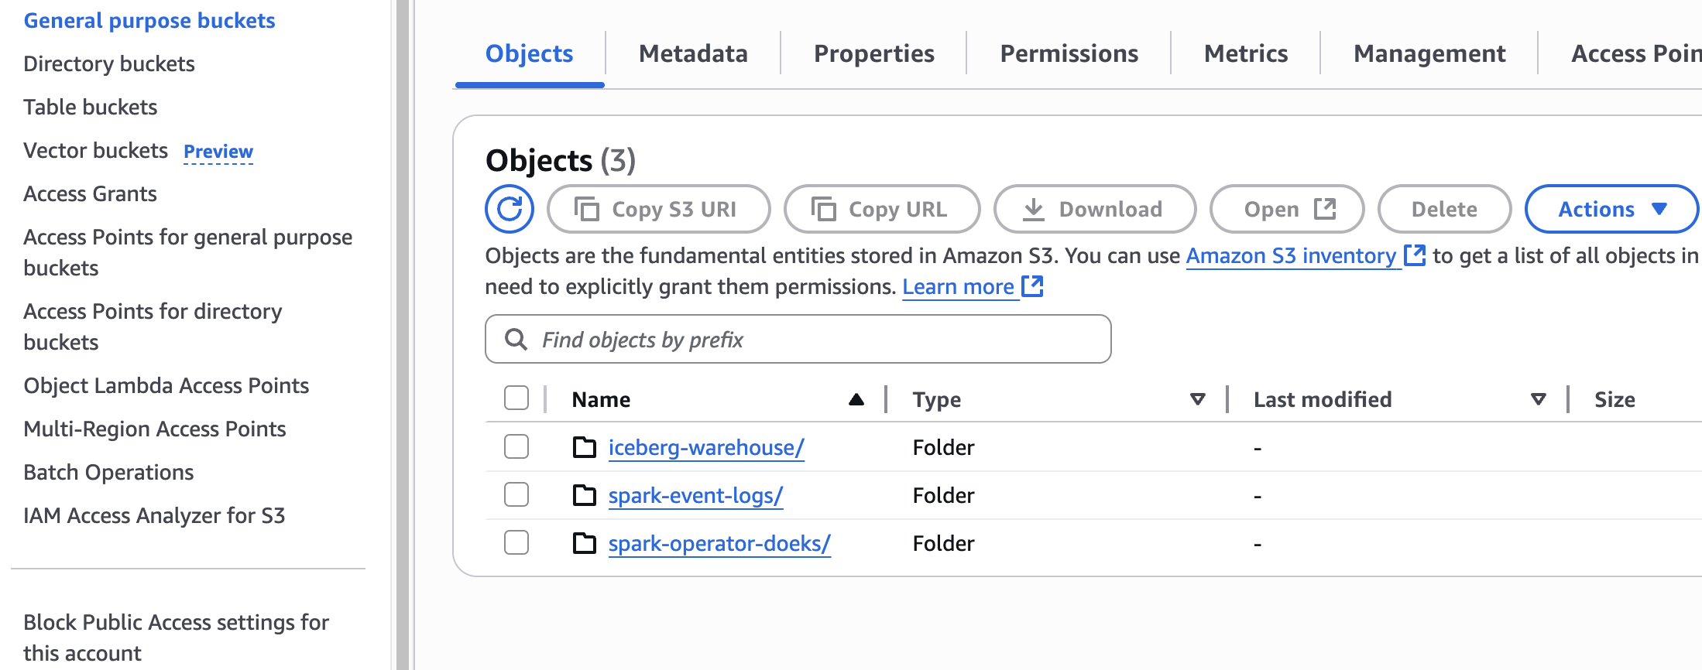Toggle the select-all objects checkbox
This screenshot has width=1702, height=670.
516,398
